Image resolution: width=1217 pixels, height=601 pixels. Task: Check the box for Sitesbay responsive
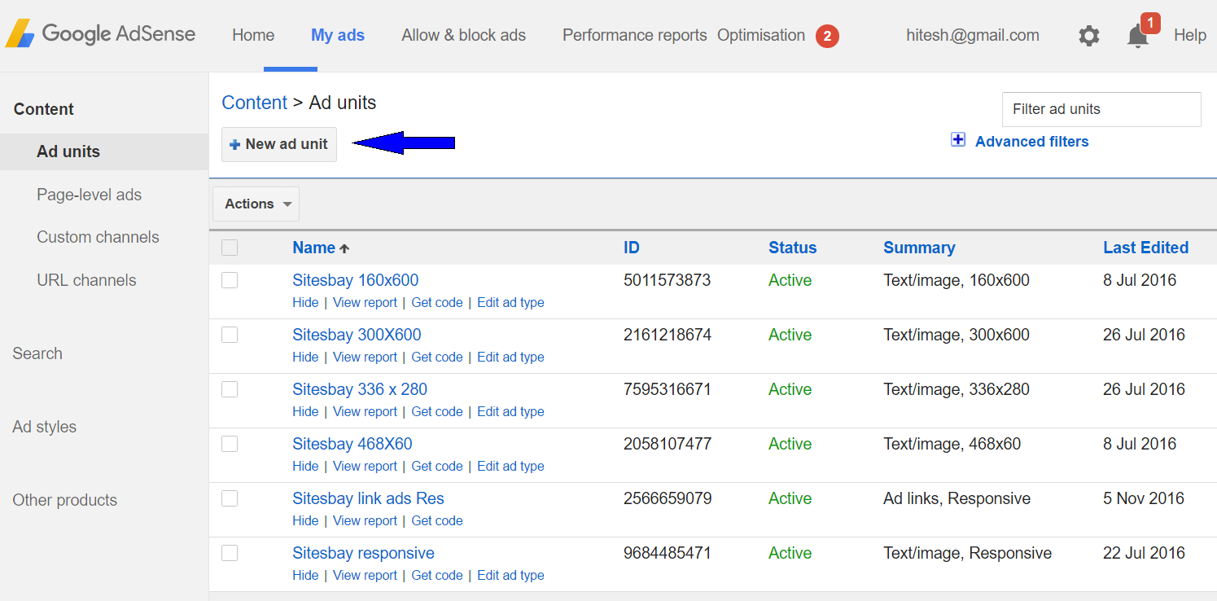pos(230,553)
